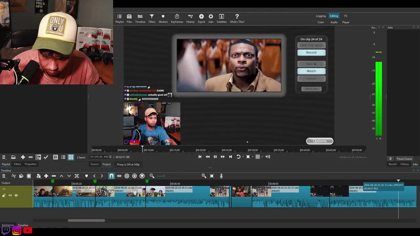
Task: Click the timeline Paste clipboard icon
Action: [x=29, y=176]
